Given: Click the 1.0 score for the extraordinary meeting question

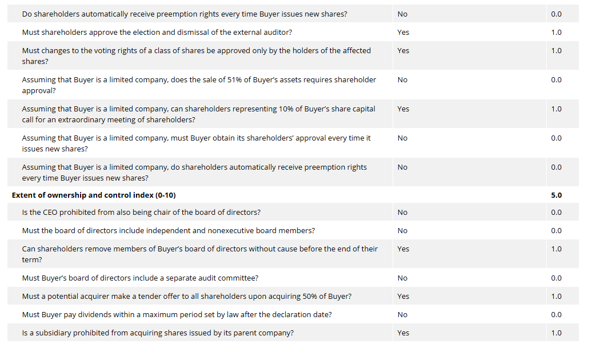Looking at the screenshot, I should [556, 109].
